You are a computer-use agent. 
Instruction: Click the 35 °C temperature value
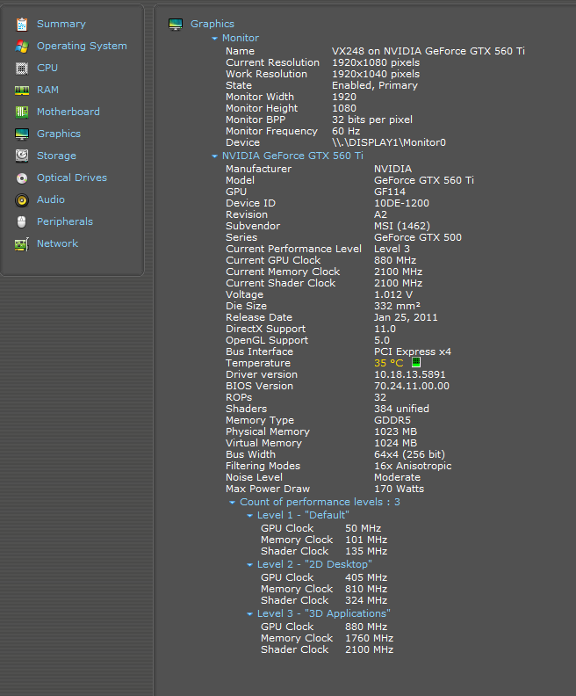coord(389,363)
